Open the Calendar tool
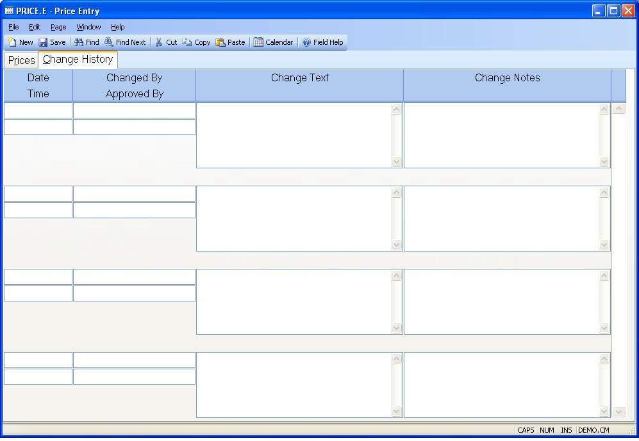This screenshot has width=639, height=441. [x=258, y=42]
